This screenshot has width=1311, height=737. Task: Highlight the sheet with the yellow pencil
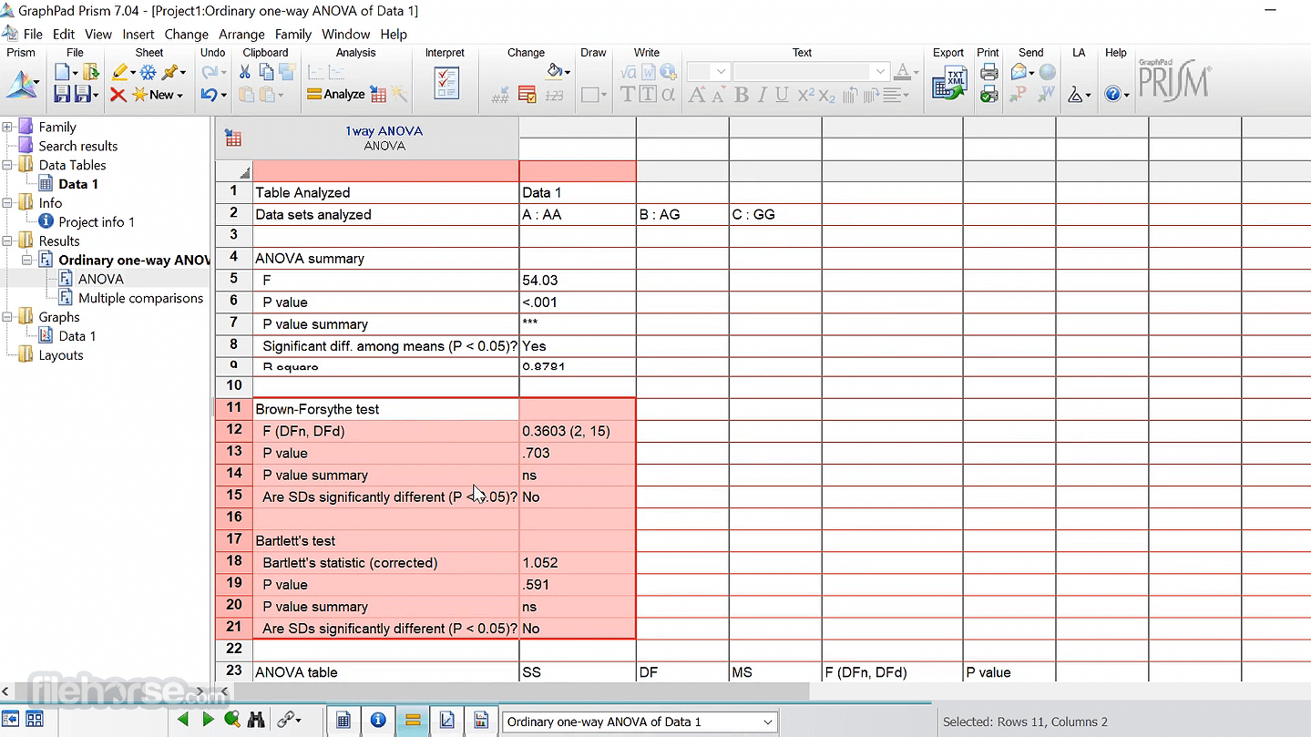coord(119,72)
